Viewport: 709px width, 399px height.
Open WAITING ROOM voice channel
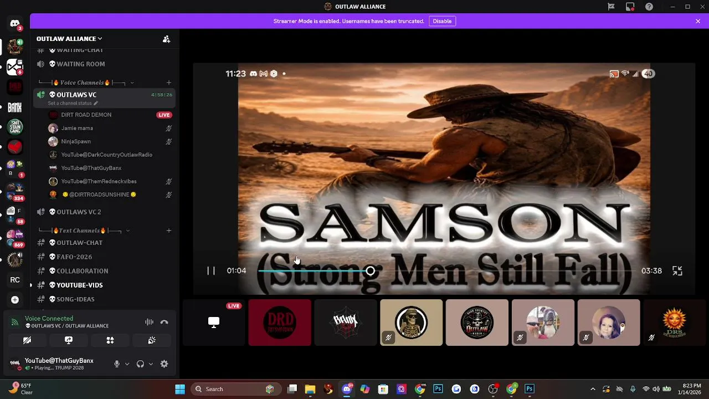coord(104,64)
